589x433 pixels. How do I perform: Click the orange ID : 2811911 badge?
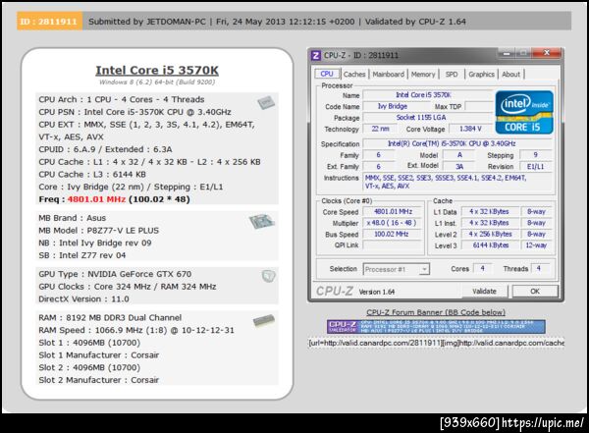[x=49, y=22]
